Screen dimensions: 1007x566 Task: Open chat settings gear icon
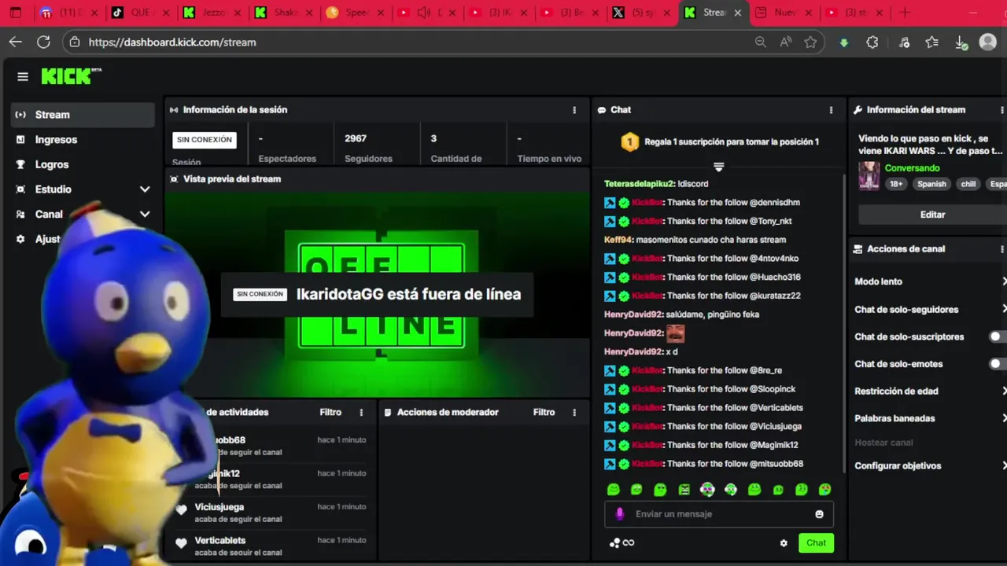pyautogui.click(x=784, y=543)
